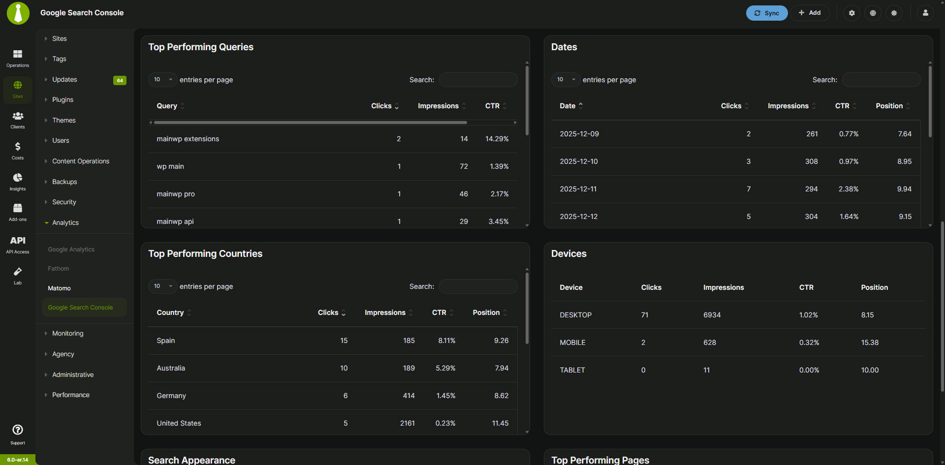This screenshot has height=465, width=945.
Task: Focus the Search field in Top Performing Countries
Action: (x=478, y=286)
